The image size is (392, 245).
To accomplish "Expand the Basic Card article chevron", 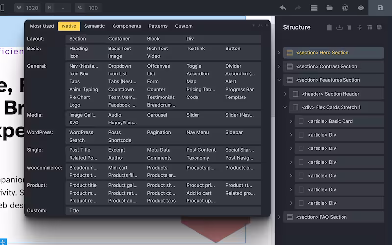I will [291, 121].
